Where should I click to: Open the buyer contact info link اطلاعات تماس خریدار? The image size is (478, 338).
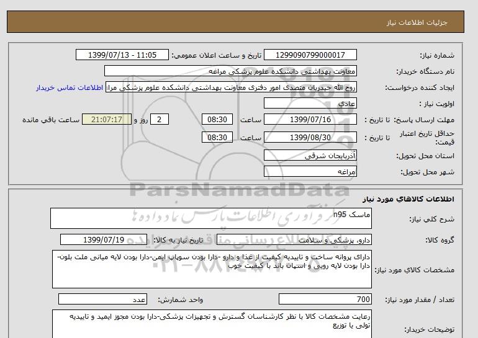(x=70, y=87)
